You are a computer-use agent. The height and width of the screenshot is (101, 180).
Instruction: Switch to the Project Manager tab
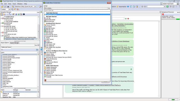coord(14,43)
